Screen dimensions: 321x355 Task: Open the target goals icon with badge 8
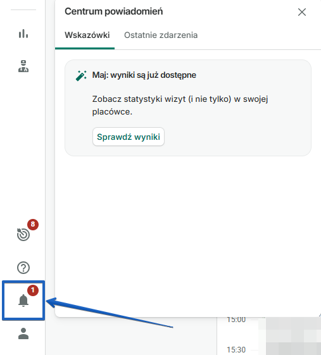click(x=23, y=234)
